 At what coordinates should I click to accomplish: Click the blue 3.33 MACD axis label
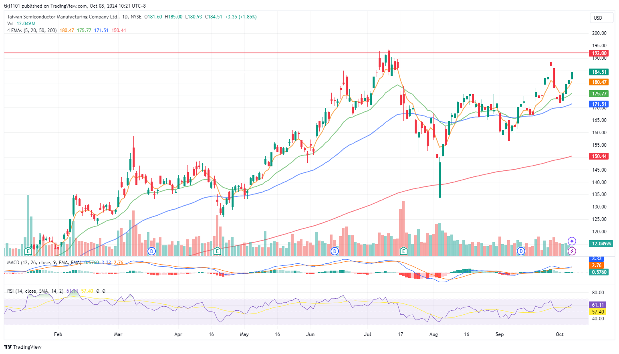tap(597, 259)
